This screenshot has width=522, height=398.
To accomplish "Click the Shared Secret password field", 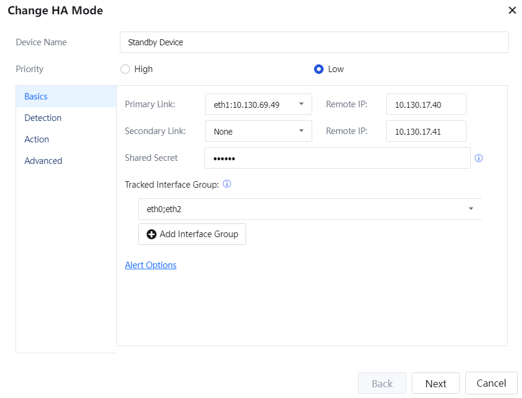I will click(x=337, y=158).
